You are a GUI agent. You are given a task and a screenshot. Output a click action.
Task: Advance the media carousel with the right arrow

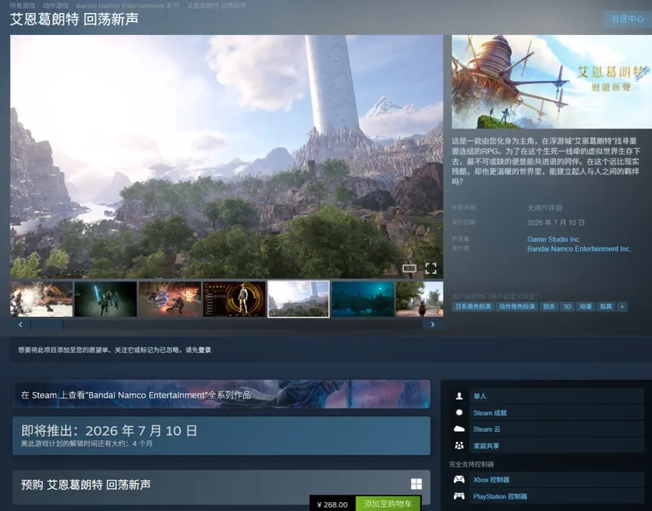tap(433, 324)
